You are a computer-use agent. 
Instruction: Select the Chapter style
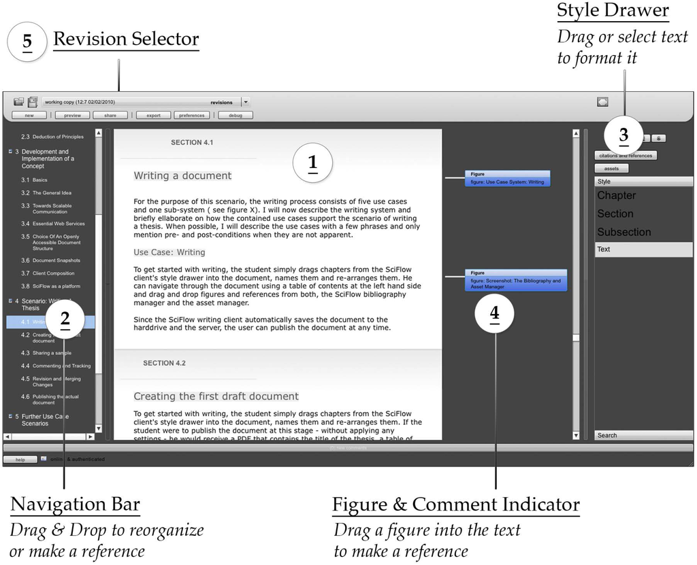[x=617, y=195]
